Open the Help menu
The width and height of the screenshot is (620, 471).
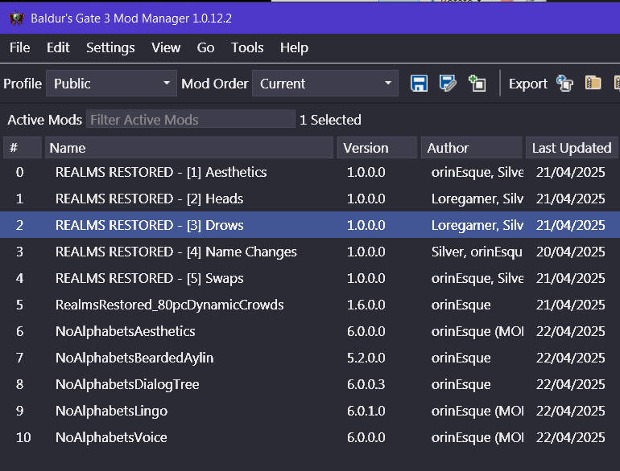tap(294, 47)
